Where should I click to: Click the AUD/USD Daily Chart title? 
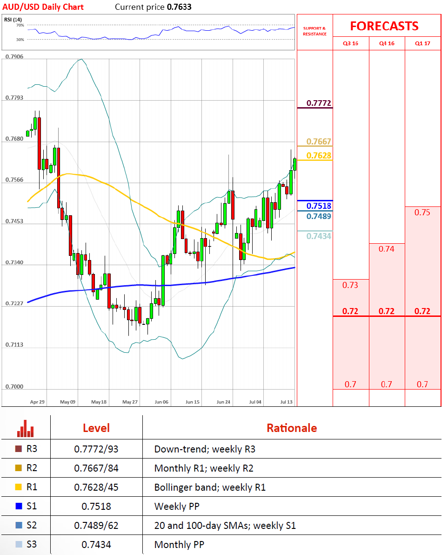tap(43, 7)
